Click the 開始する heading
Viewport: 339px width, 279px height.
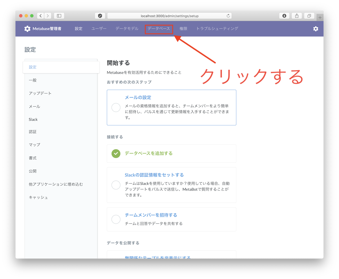[118, 63]
